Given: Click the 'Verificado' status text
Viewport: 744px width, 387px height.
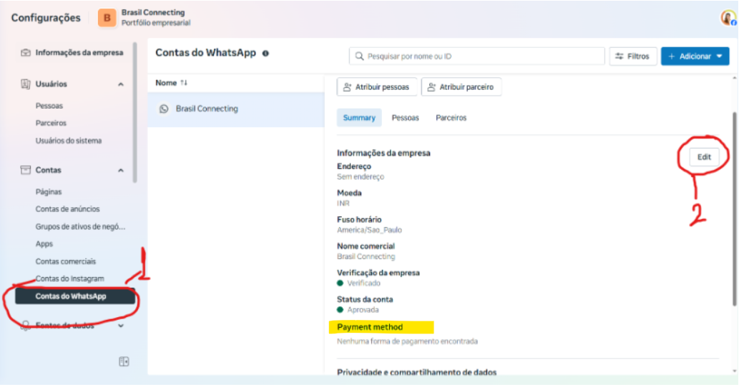Looking at the screenshot, I should [363, 283].
